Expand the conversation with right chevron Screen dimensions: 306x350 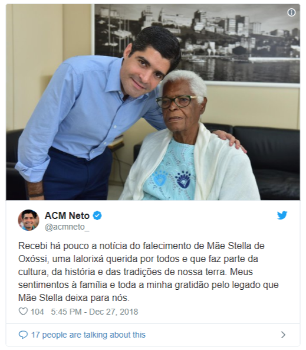tap(283, 335)
